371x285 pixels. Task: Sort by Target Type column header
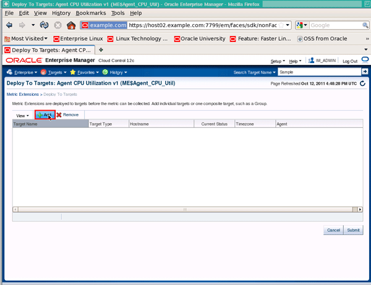[109, 124]
